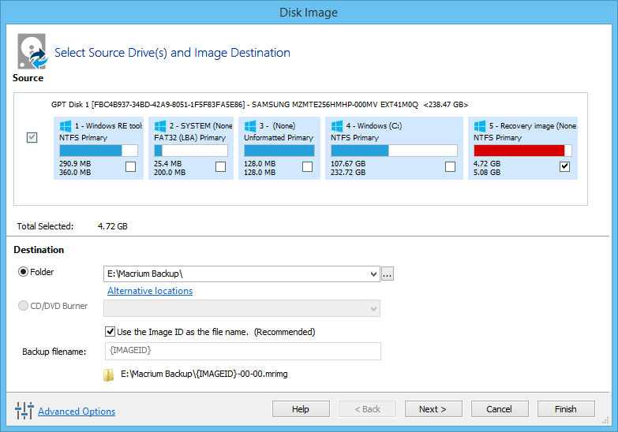Click the Backup filename text field

(x=242, y=351)
